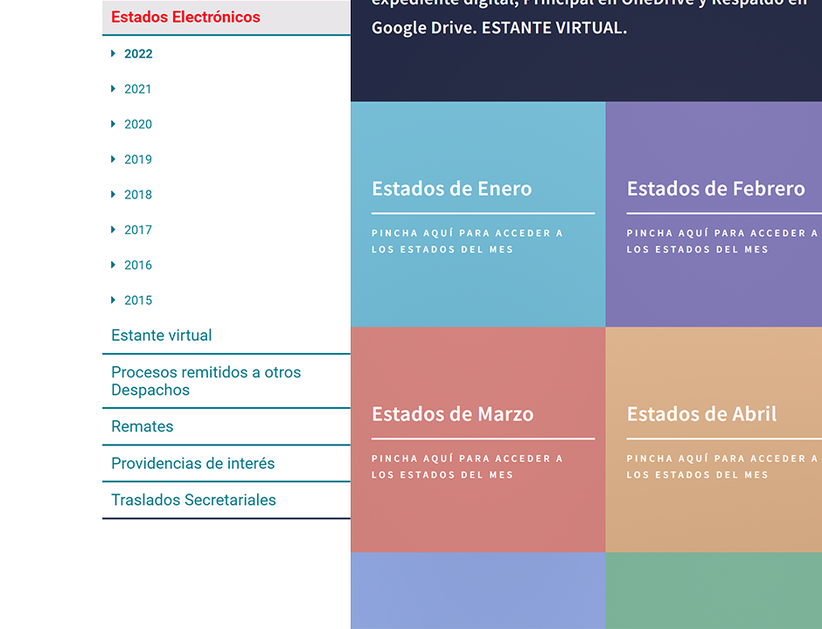Click the periwinkle blue tile below Marzo
This screenshot has width=822, height=629.
pos(477,591)
